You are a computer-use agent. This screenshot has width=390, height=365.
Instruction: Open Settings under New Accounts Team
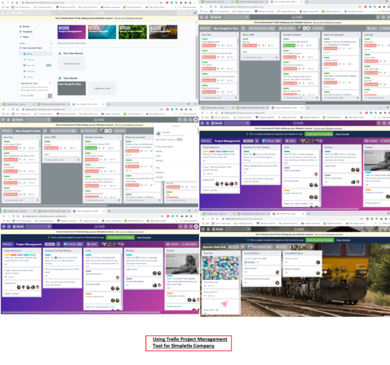tap(28, 77)
